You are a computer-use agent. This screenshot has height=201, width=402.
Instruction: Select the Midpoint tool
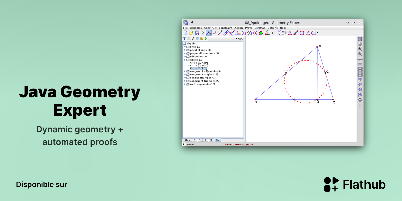(295, 33)
